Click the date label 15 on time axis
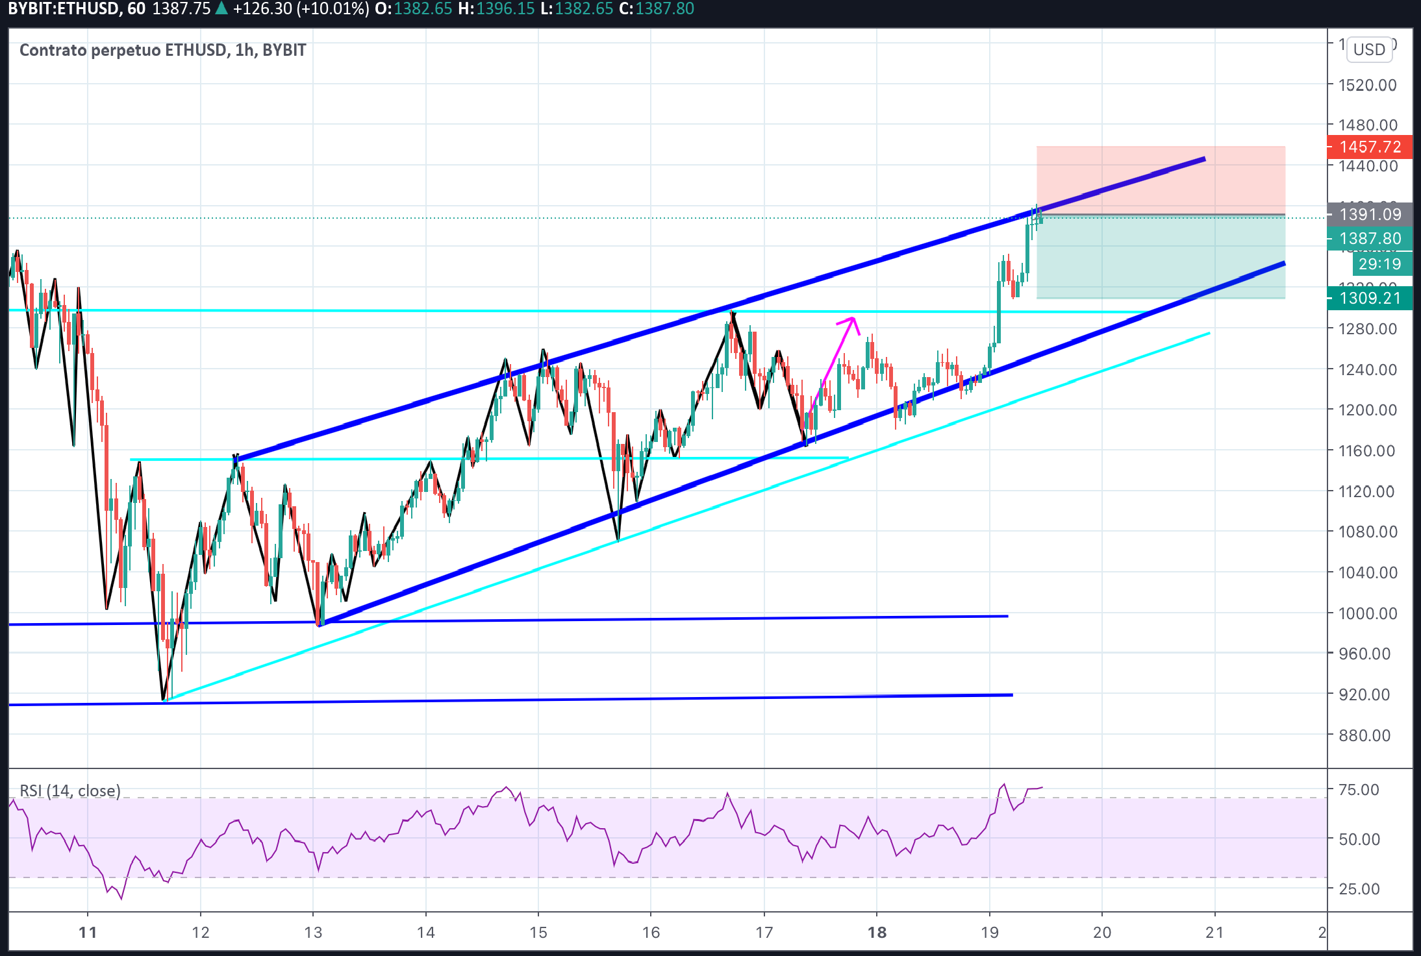Screen dimensions: 1421x956 point(538,933)
